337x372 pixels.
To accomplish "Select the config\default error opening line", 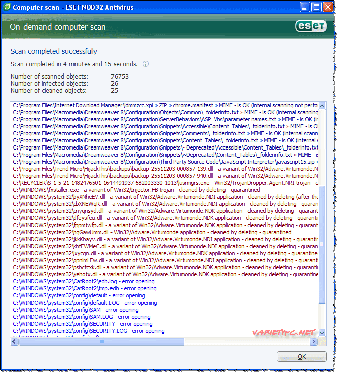I will click(x=79, y=295).
